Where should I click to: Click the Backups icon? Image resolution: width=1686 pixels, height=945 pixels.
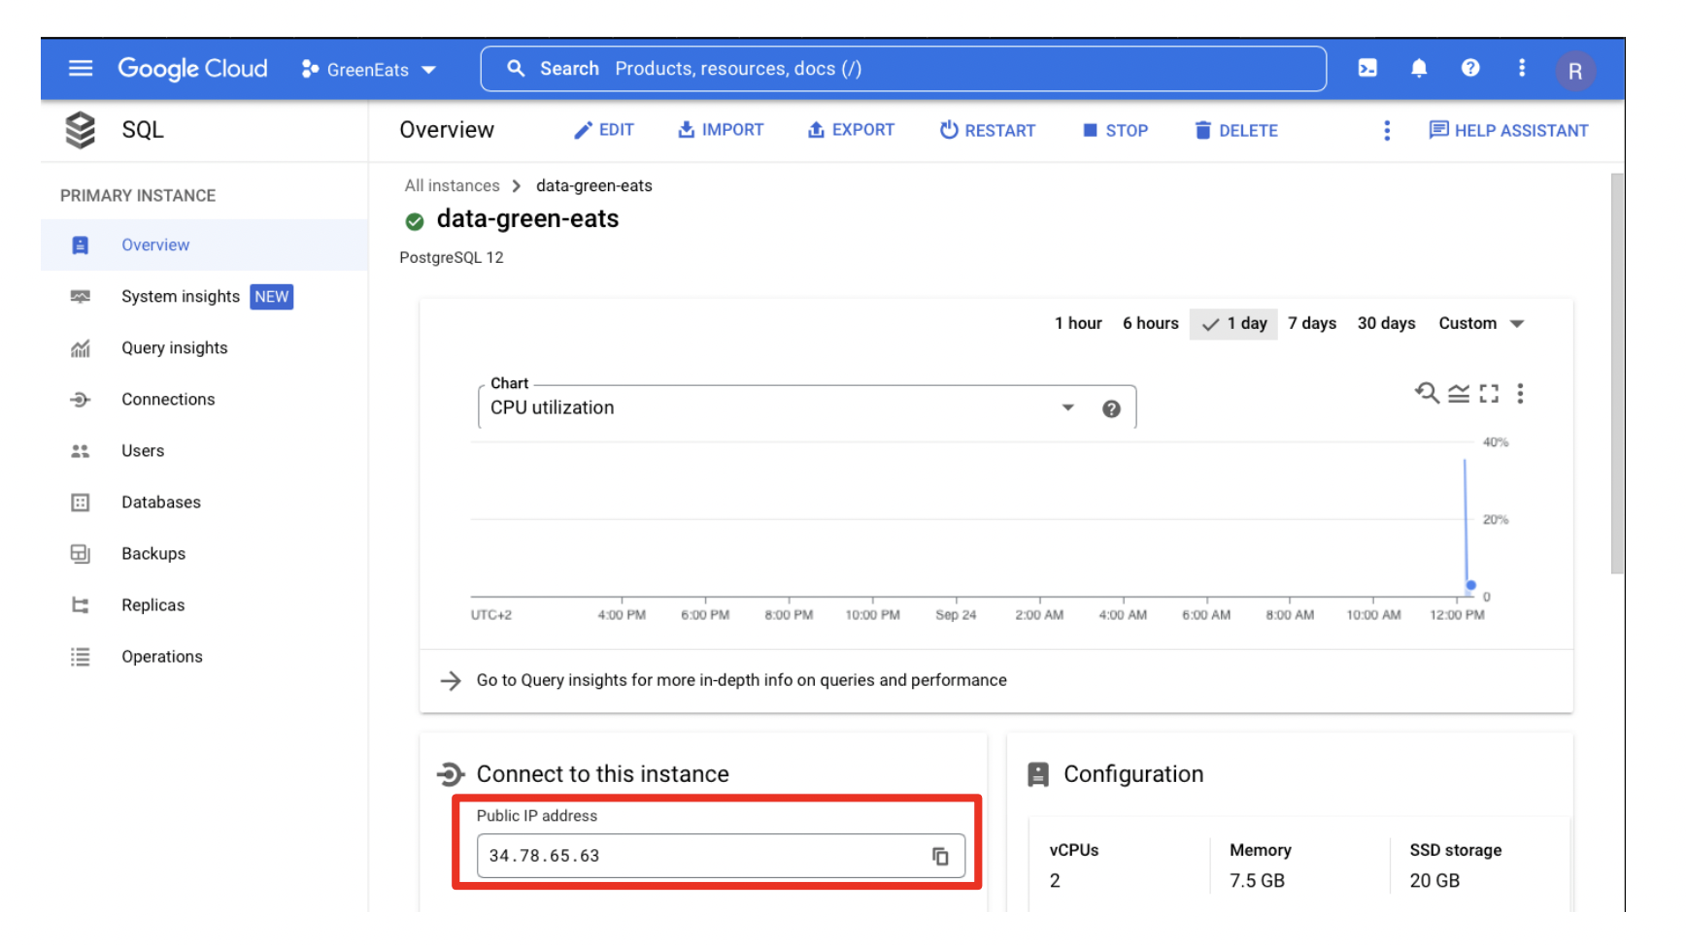click(81, 554)
